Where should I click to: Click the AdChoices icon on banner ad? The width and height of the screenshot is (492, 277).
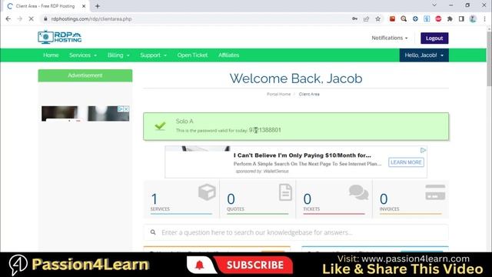(x=423, y=150)
